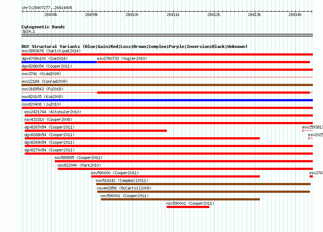The image size is (323, 232).
Task: Click the 3p24.1 band label
Action: [x=28, y=31]
